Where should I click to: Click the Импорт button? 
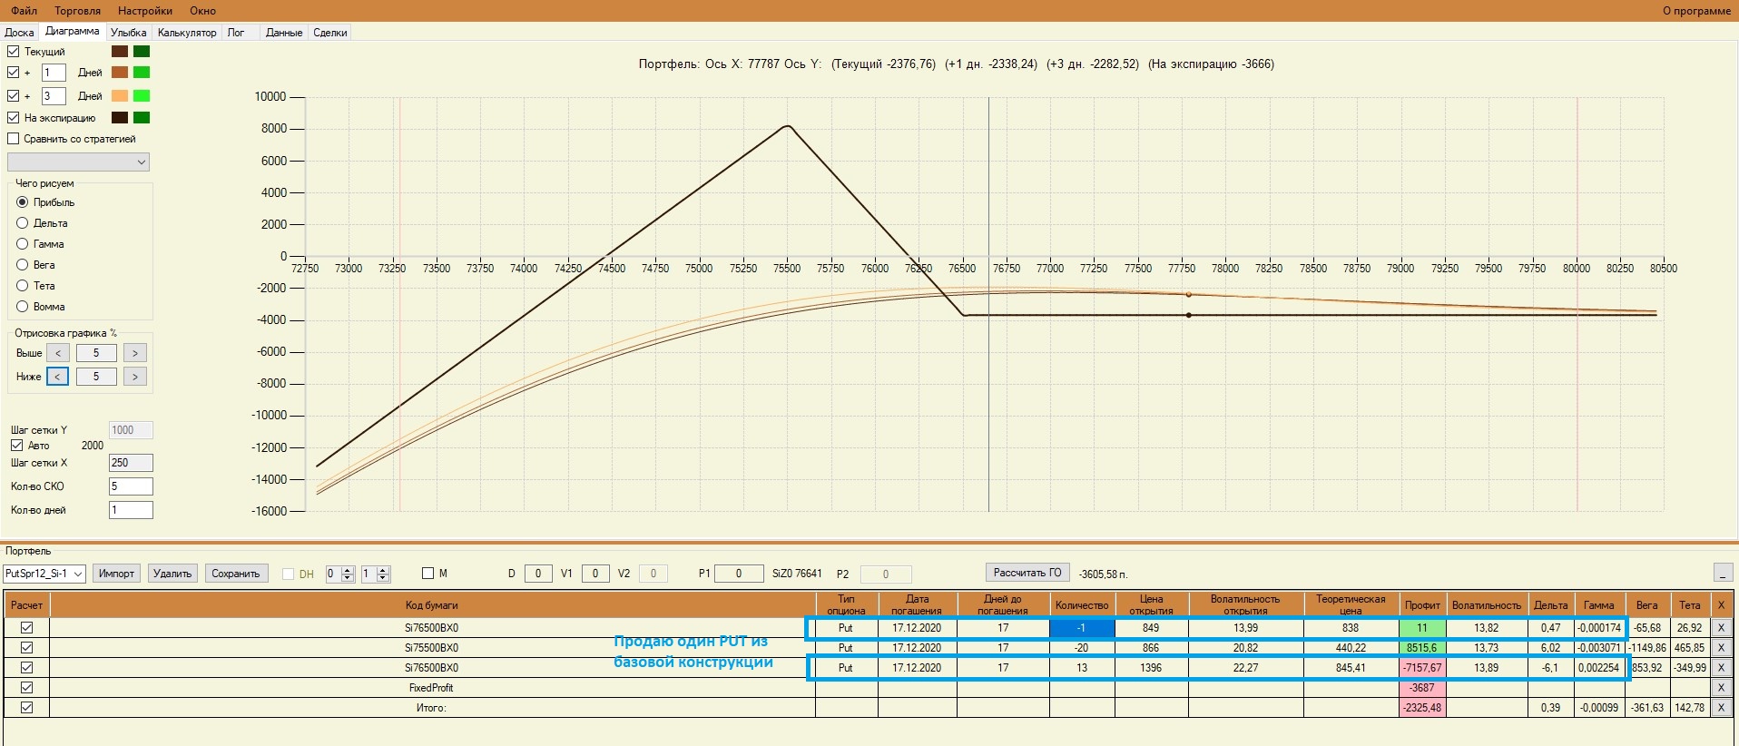(x=116, y=574)
